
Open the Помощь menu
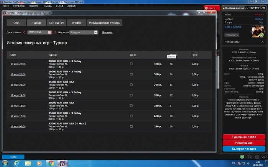(47, 6)
